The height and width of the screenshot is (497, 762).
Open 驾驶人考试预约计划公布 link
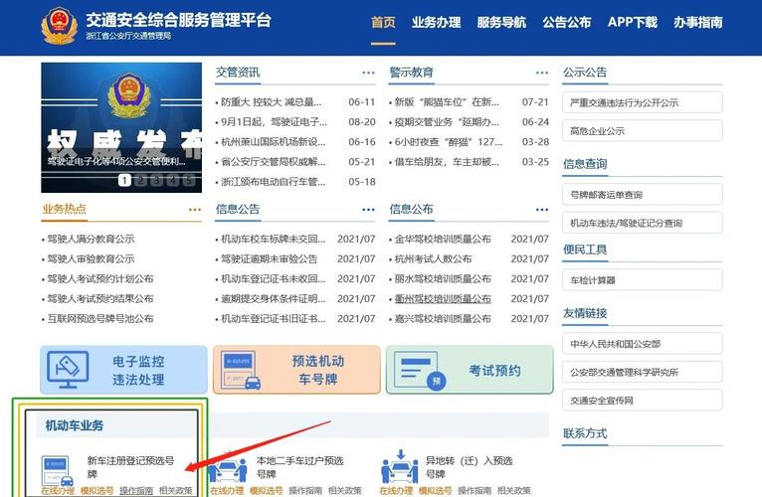pos(100,279)
